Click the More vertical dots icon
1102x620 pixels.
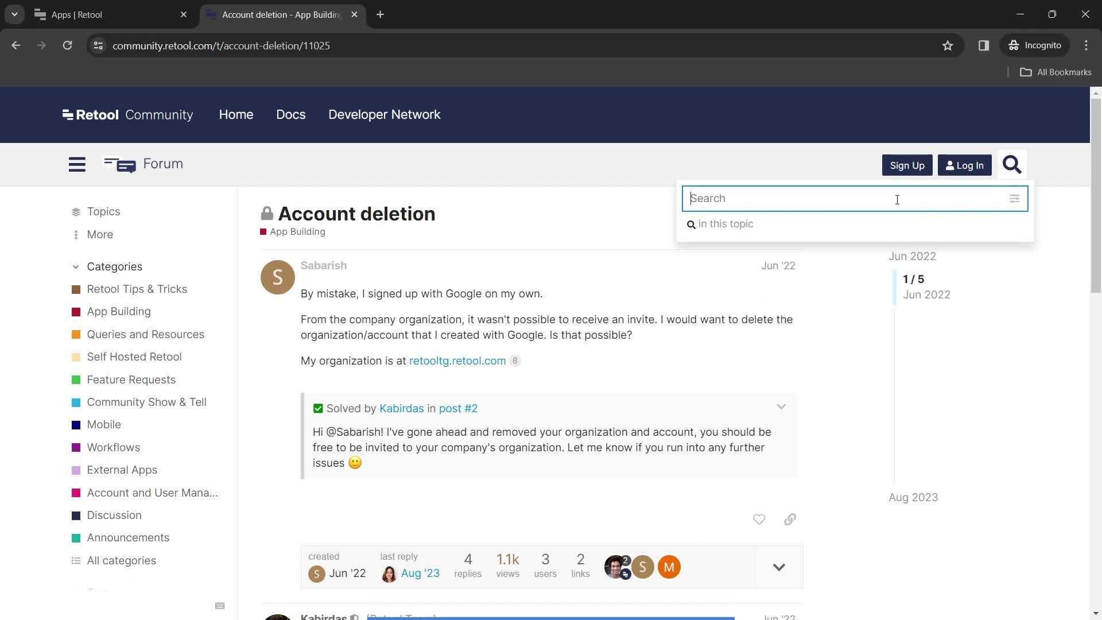[x=76, y=235]
